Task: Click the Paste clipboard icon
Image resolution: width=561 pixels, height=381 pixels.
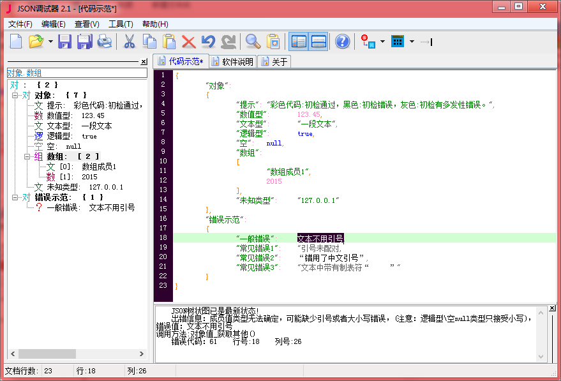Action: click(169, 41)
